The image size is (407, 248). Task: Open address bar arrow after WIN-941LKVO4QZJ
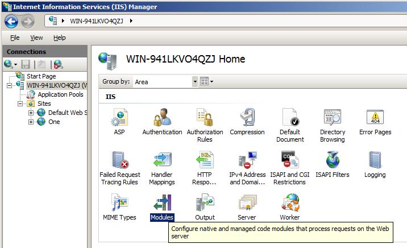(131, 21)
